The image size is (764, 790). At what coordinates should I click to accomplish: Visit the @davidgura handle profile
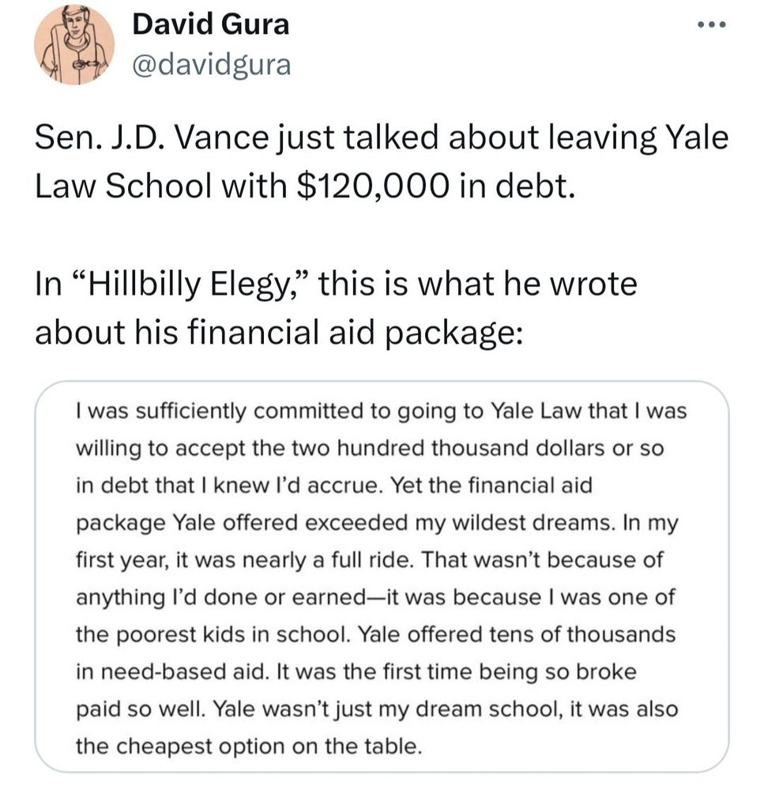211,65
